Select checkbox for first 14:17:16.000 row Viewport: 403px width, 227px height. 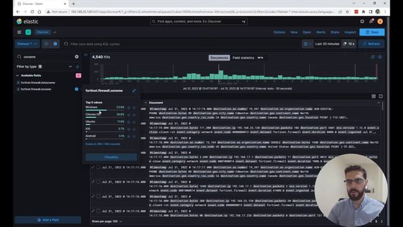click(x=98, y=182)
